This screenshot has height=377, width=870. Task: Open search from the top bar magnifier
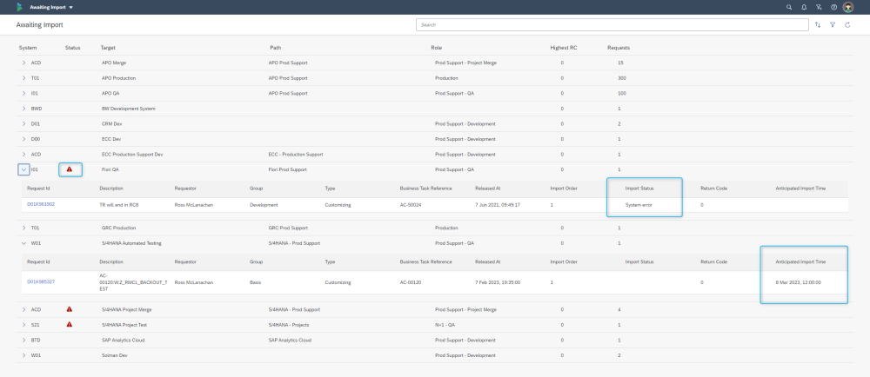point(789,7)
